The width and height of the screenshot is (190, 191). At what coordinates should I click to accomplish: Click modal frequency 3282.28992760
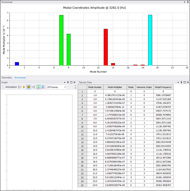point(163,166)
